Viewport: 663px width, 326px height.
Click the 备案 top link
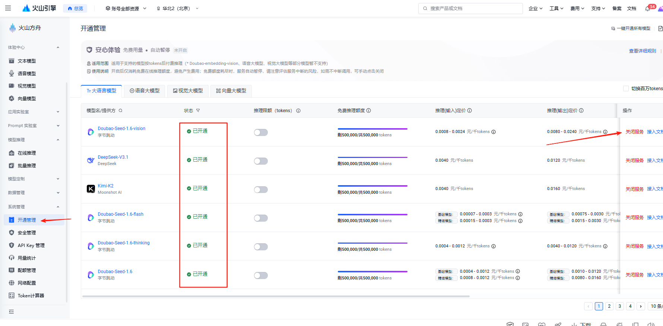click(x=617, y=9)
